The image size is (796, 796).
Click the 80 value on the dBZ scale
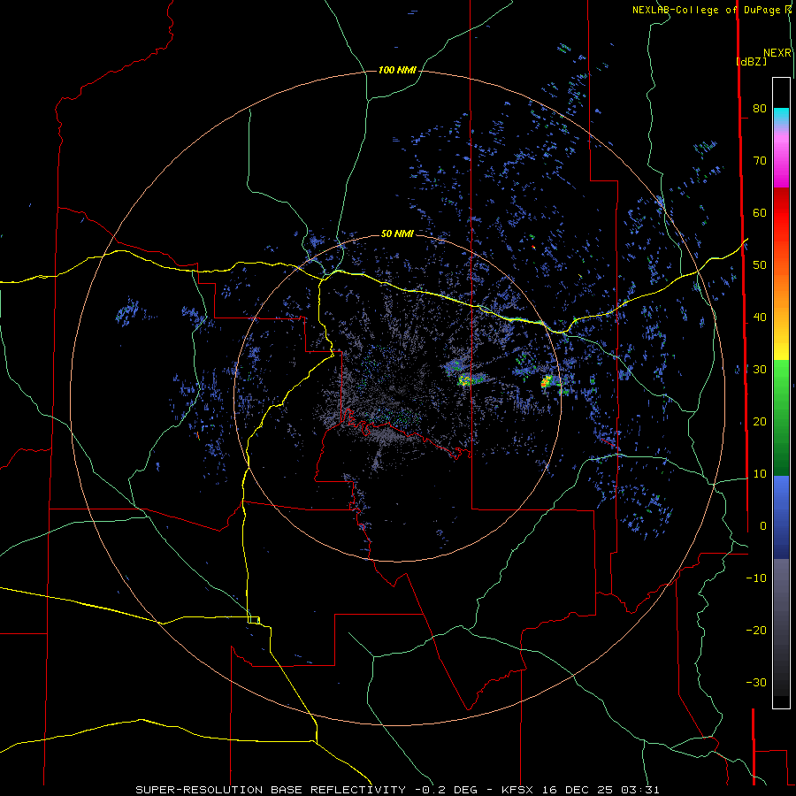[x=760, y=109]
